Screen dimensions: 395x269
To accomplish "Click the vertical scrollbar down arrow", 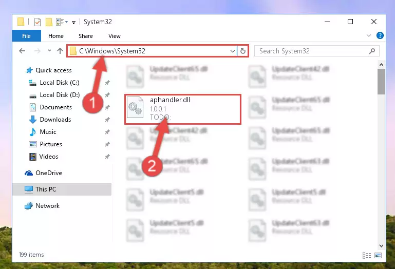I will (382, 245).
